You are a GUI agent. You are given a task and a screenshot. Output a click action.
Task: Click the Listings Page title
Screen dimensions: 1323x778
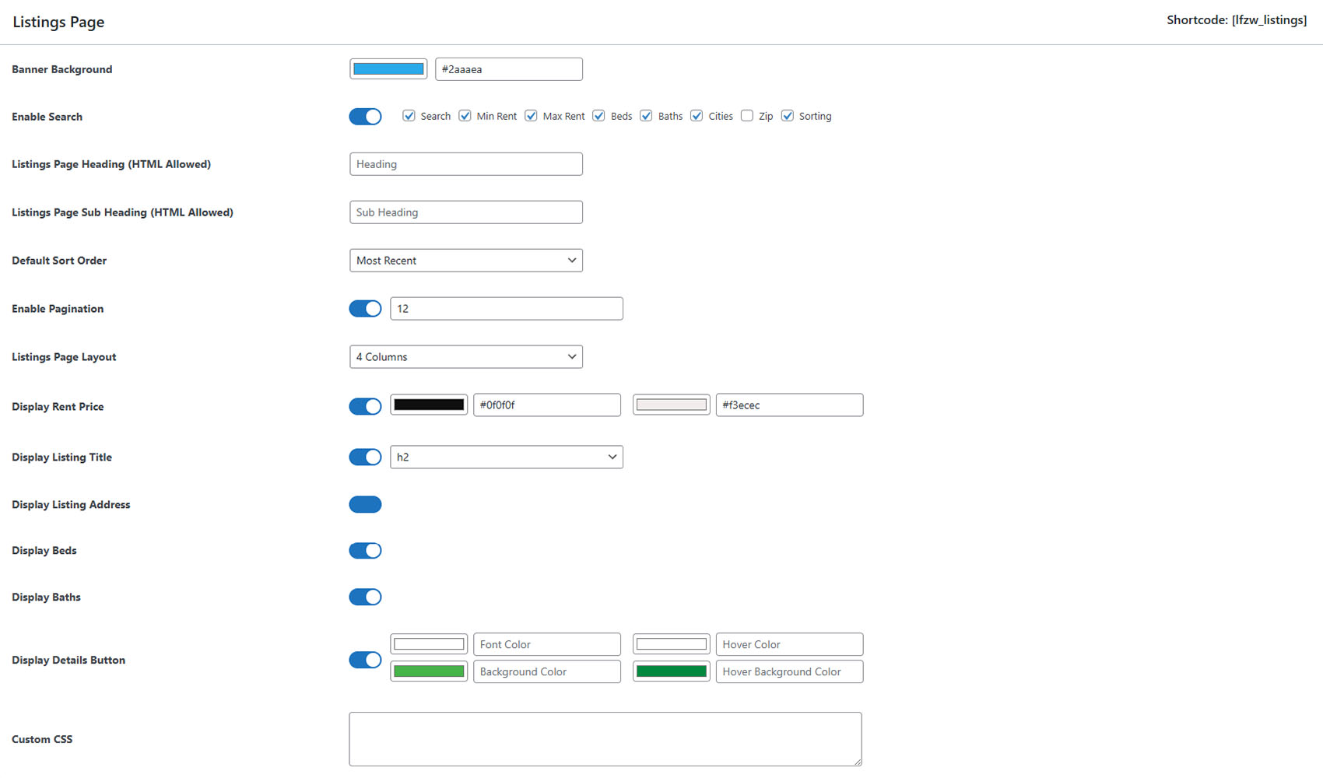click(x=58, y=22)
